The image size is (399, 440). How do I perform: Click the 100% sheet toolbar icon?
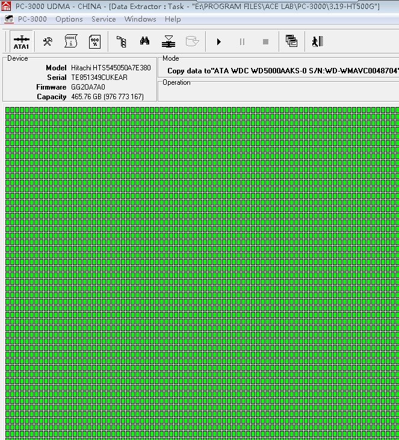(x=94, y=41)
